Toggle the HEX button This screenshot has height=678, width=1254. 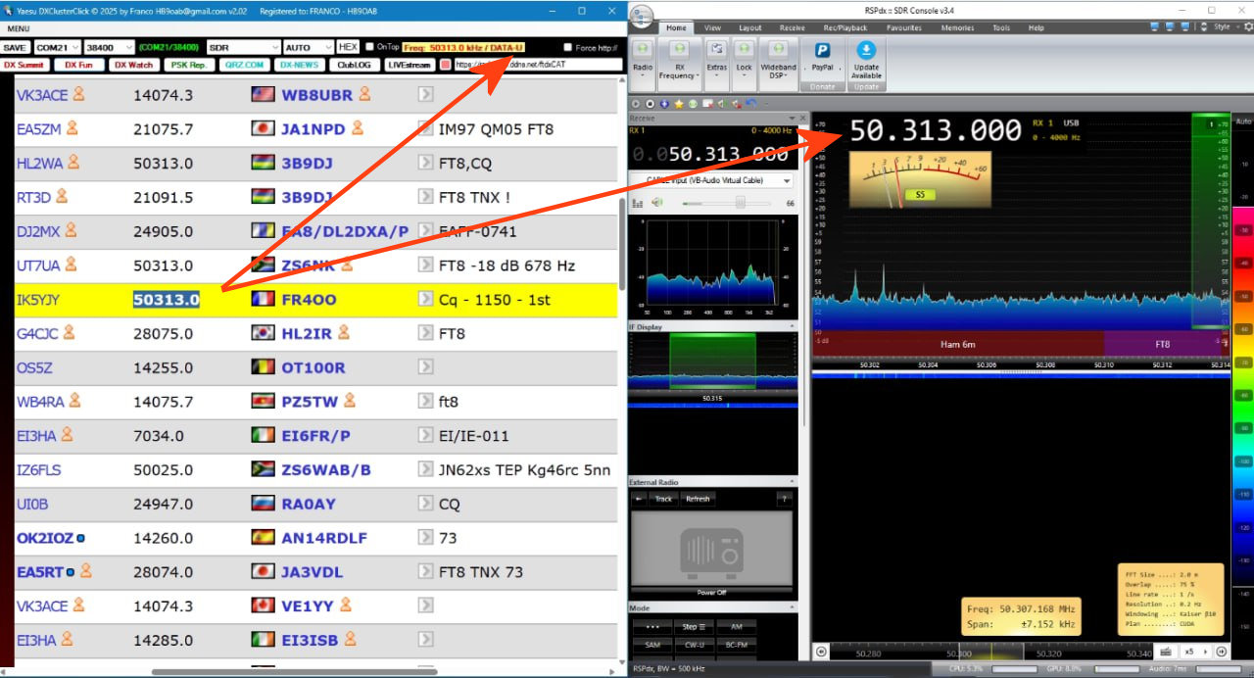pyautogui.click(x=348, y=47)
